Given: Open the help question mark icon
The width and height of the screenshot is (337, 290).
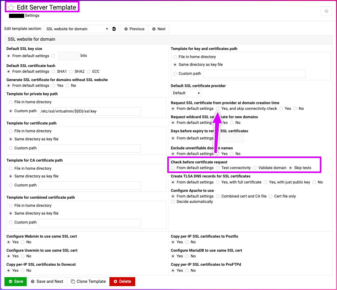Looking at the screenshot, I should (326, 11).
